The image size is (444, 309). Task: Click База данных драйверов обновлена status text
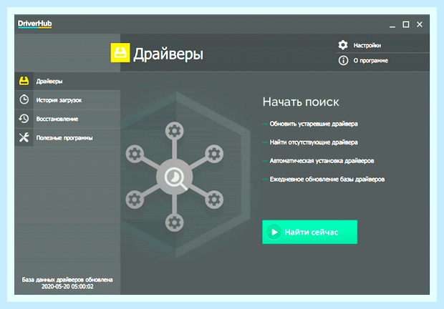pyautogui.click(x=67, y=280)
